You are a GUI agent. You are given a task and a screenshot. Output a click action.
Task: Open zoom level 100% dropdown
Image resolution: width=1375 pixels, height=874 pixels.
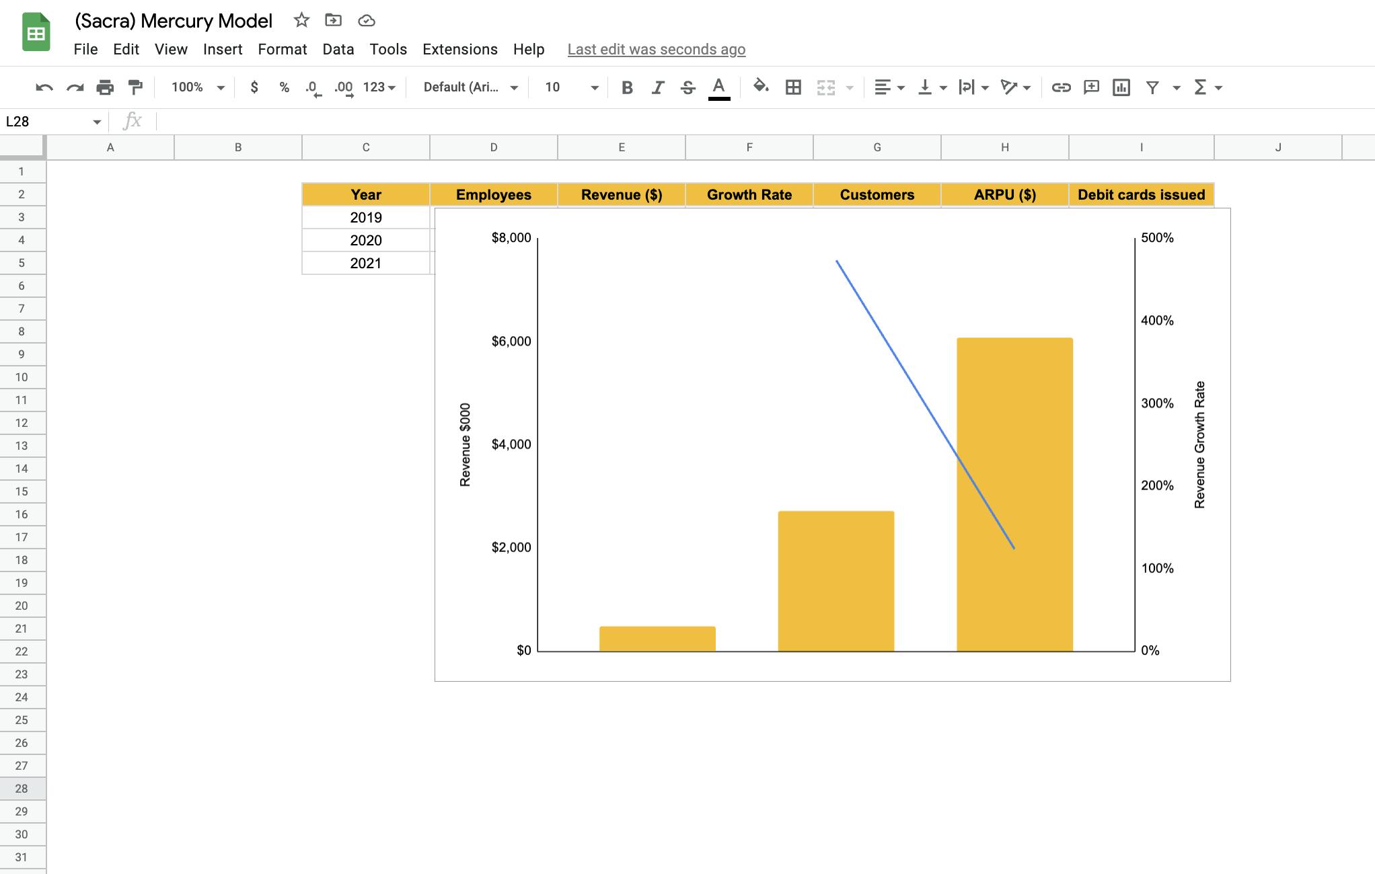click(197, 87)
